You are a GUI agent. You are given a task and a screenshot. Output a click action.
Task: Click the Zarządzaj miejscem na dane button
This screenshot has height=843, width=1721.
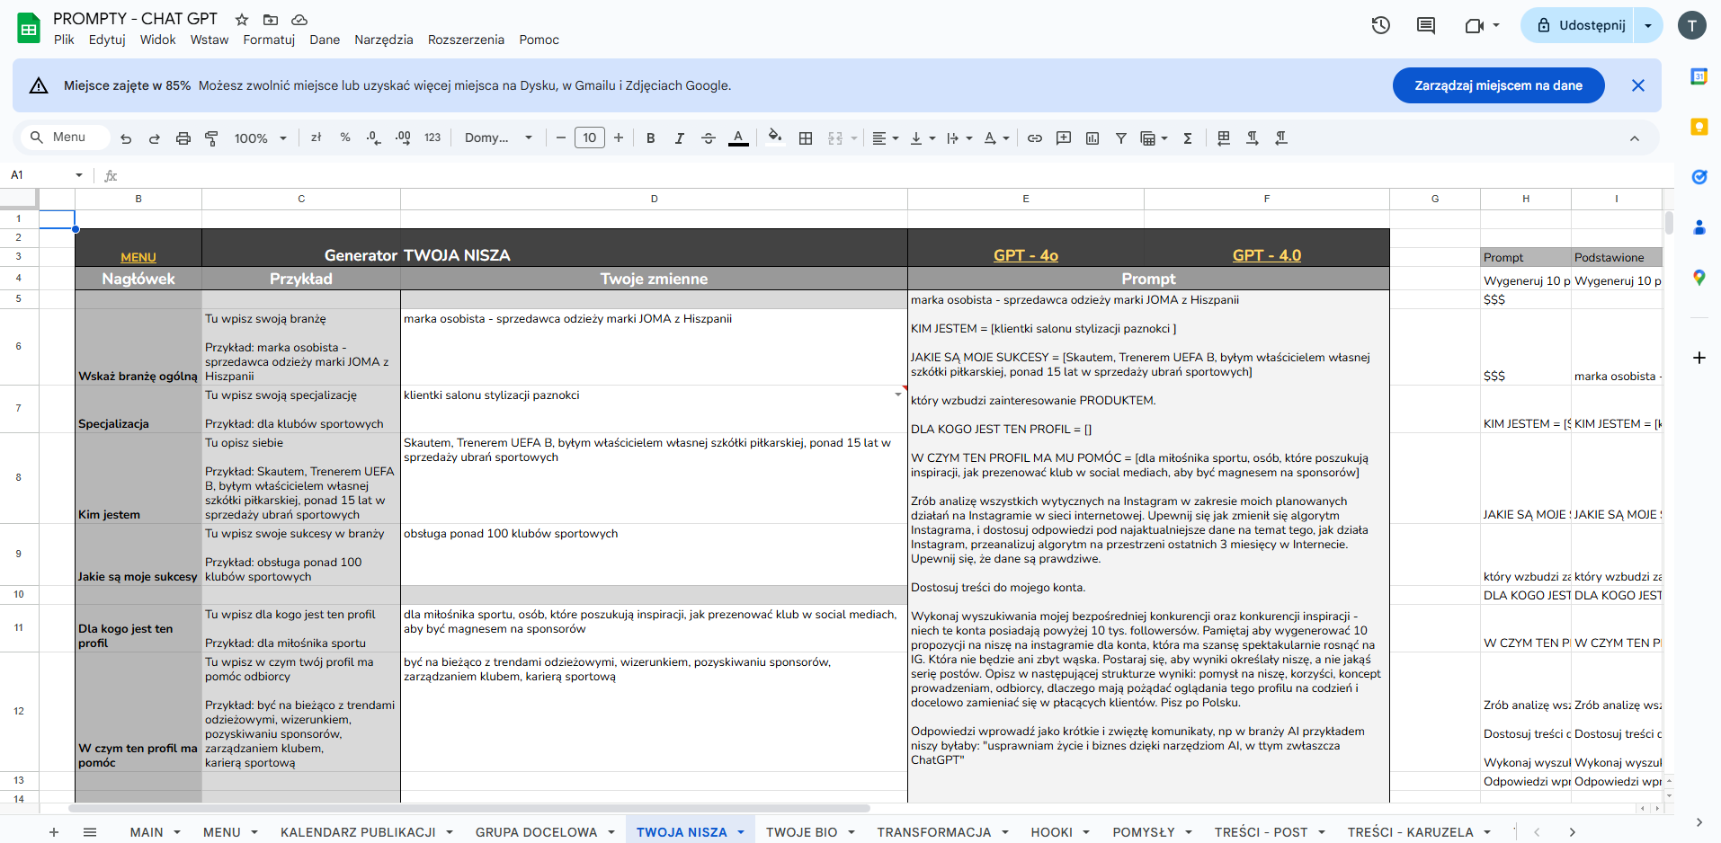click(1498, 85)
